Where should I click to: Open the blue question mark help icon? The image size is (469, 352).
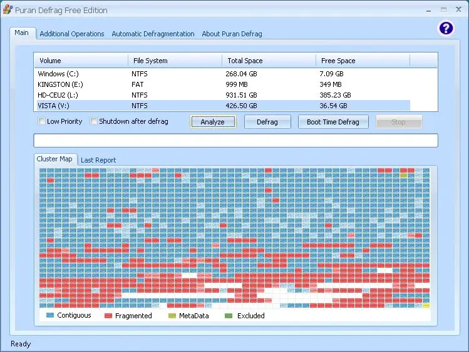click(x=446, y=28)
